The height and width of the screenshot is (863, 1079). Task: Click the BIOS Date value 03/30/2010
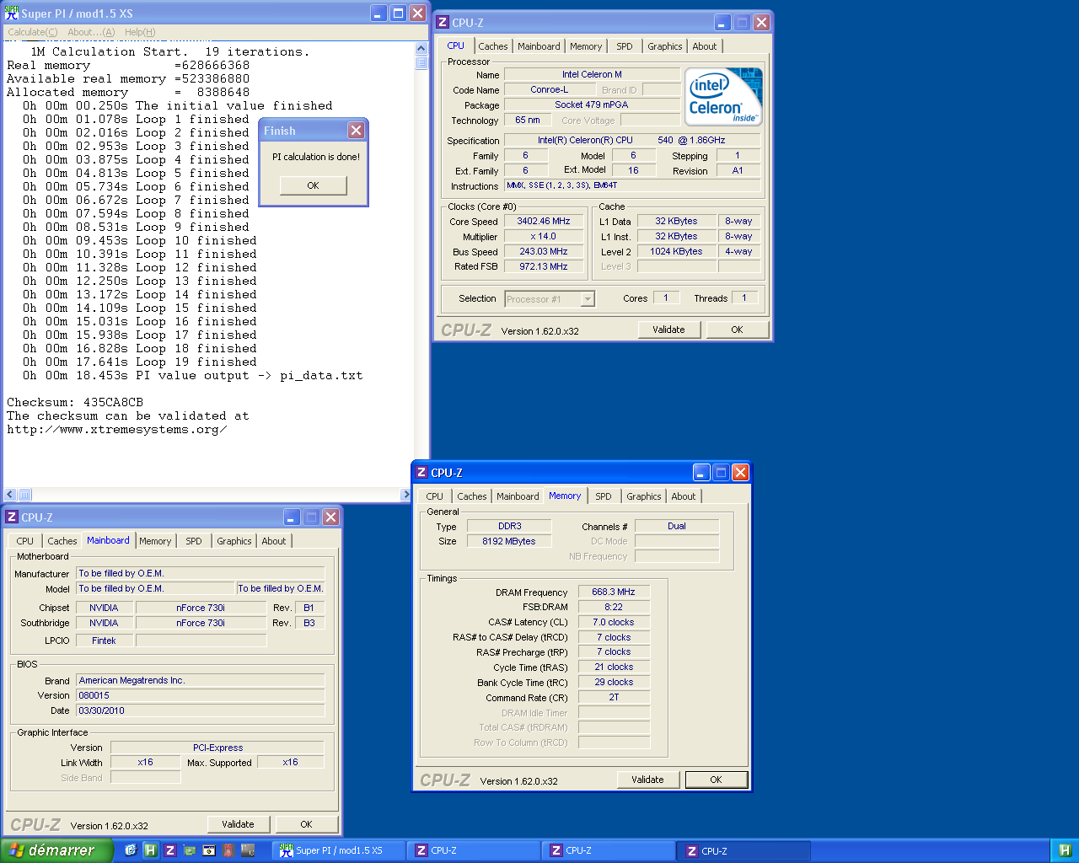click(201, 710)
